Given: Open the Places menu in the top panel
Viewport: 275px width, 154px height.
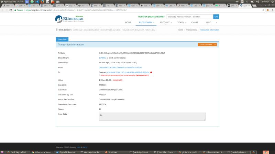Looking at the screenshot, I should (21, 2).
